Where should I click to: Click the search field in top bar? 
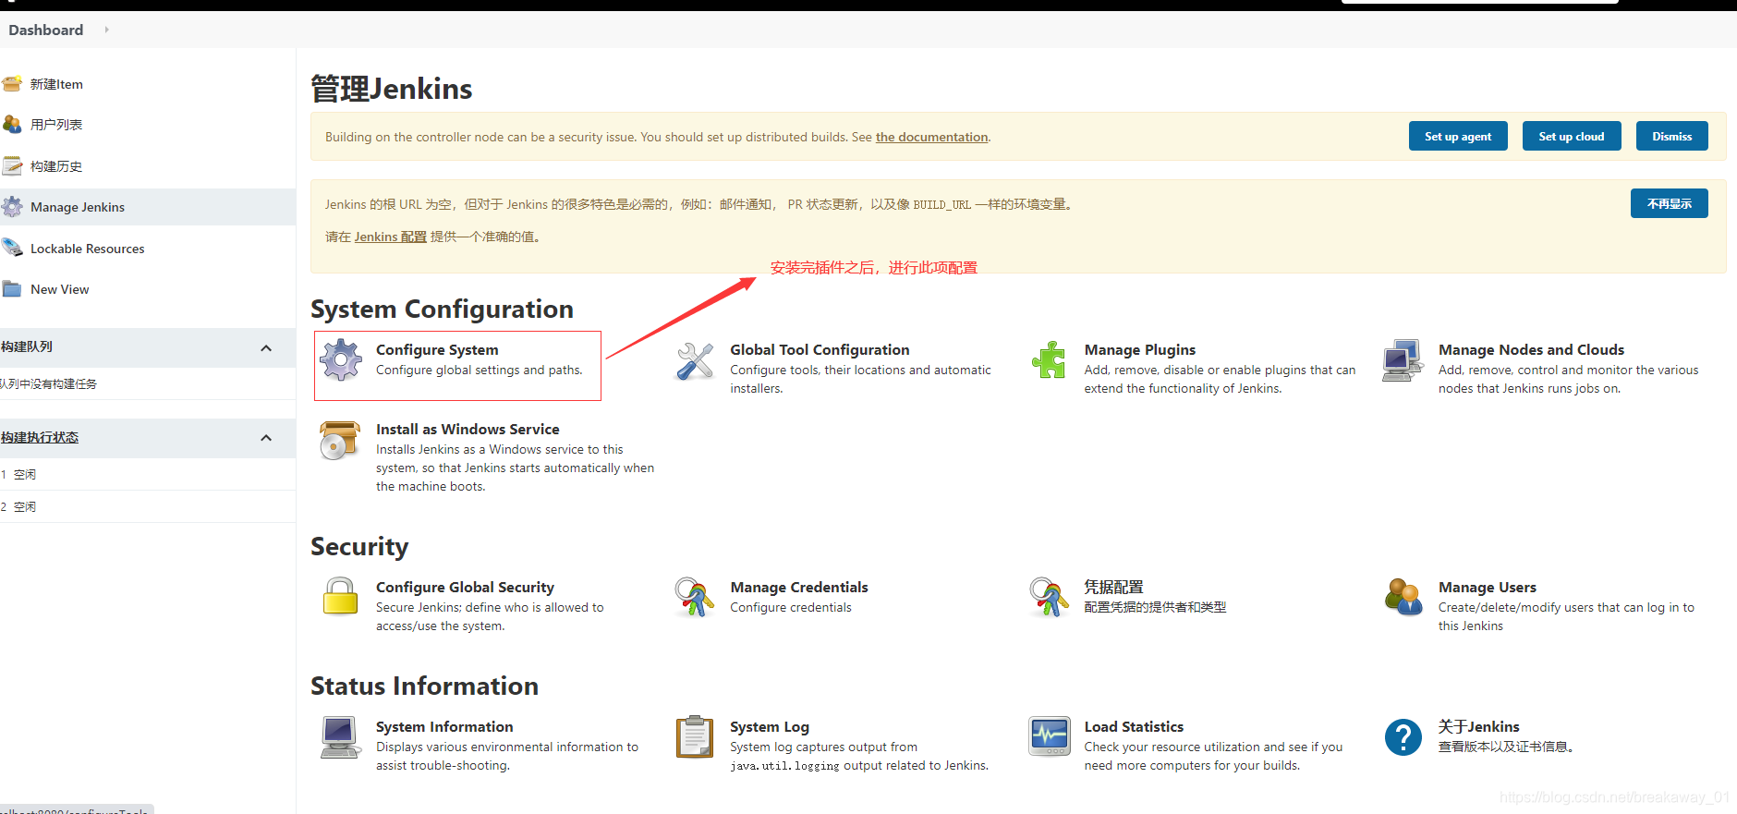[x=1480, y=1]
